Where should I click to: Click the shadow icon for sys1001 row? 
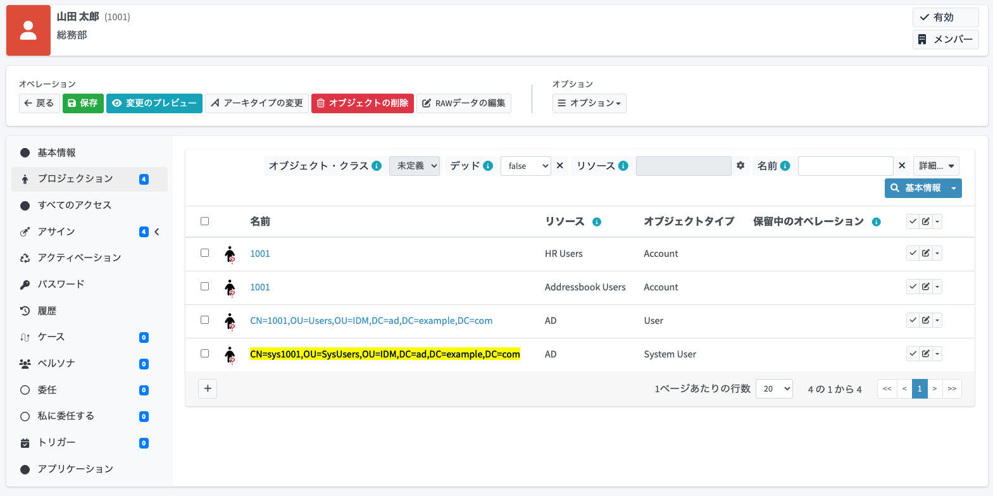tap(230, 355)
